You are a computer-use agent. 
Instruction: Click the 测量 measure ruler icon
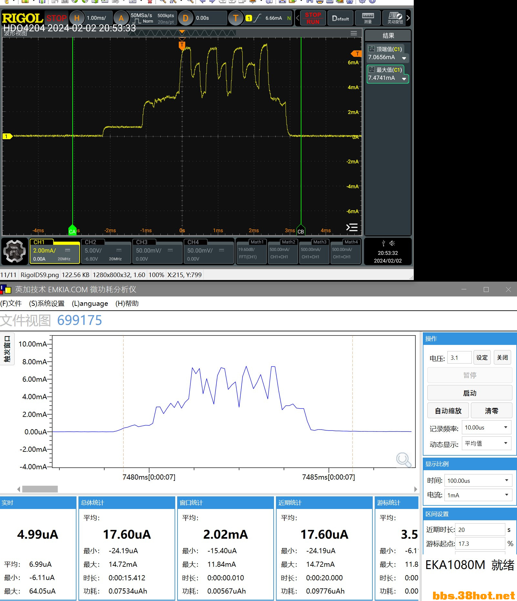pyautogui.click(x=368, y=18)
